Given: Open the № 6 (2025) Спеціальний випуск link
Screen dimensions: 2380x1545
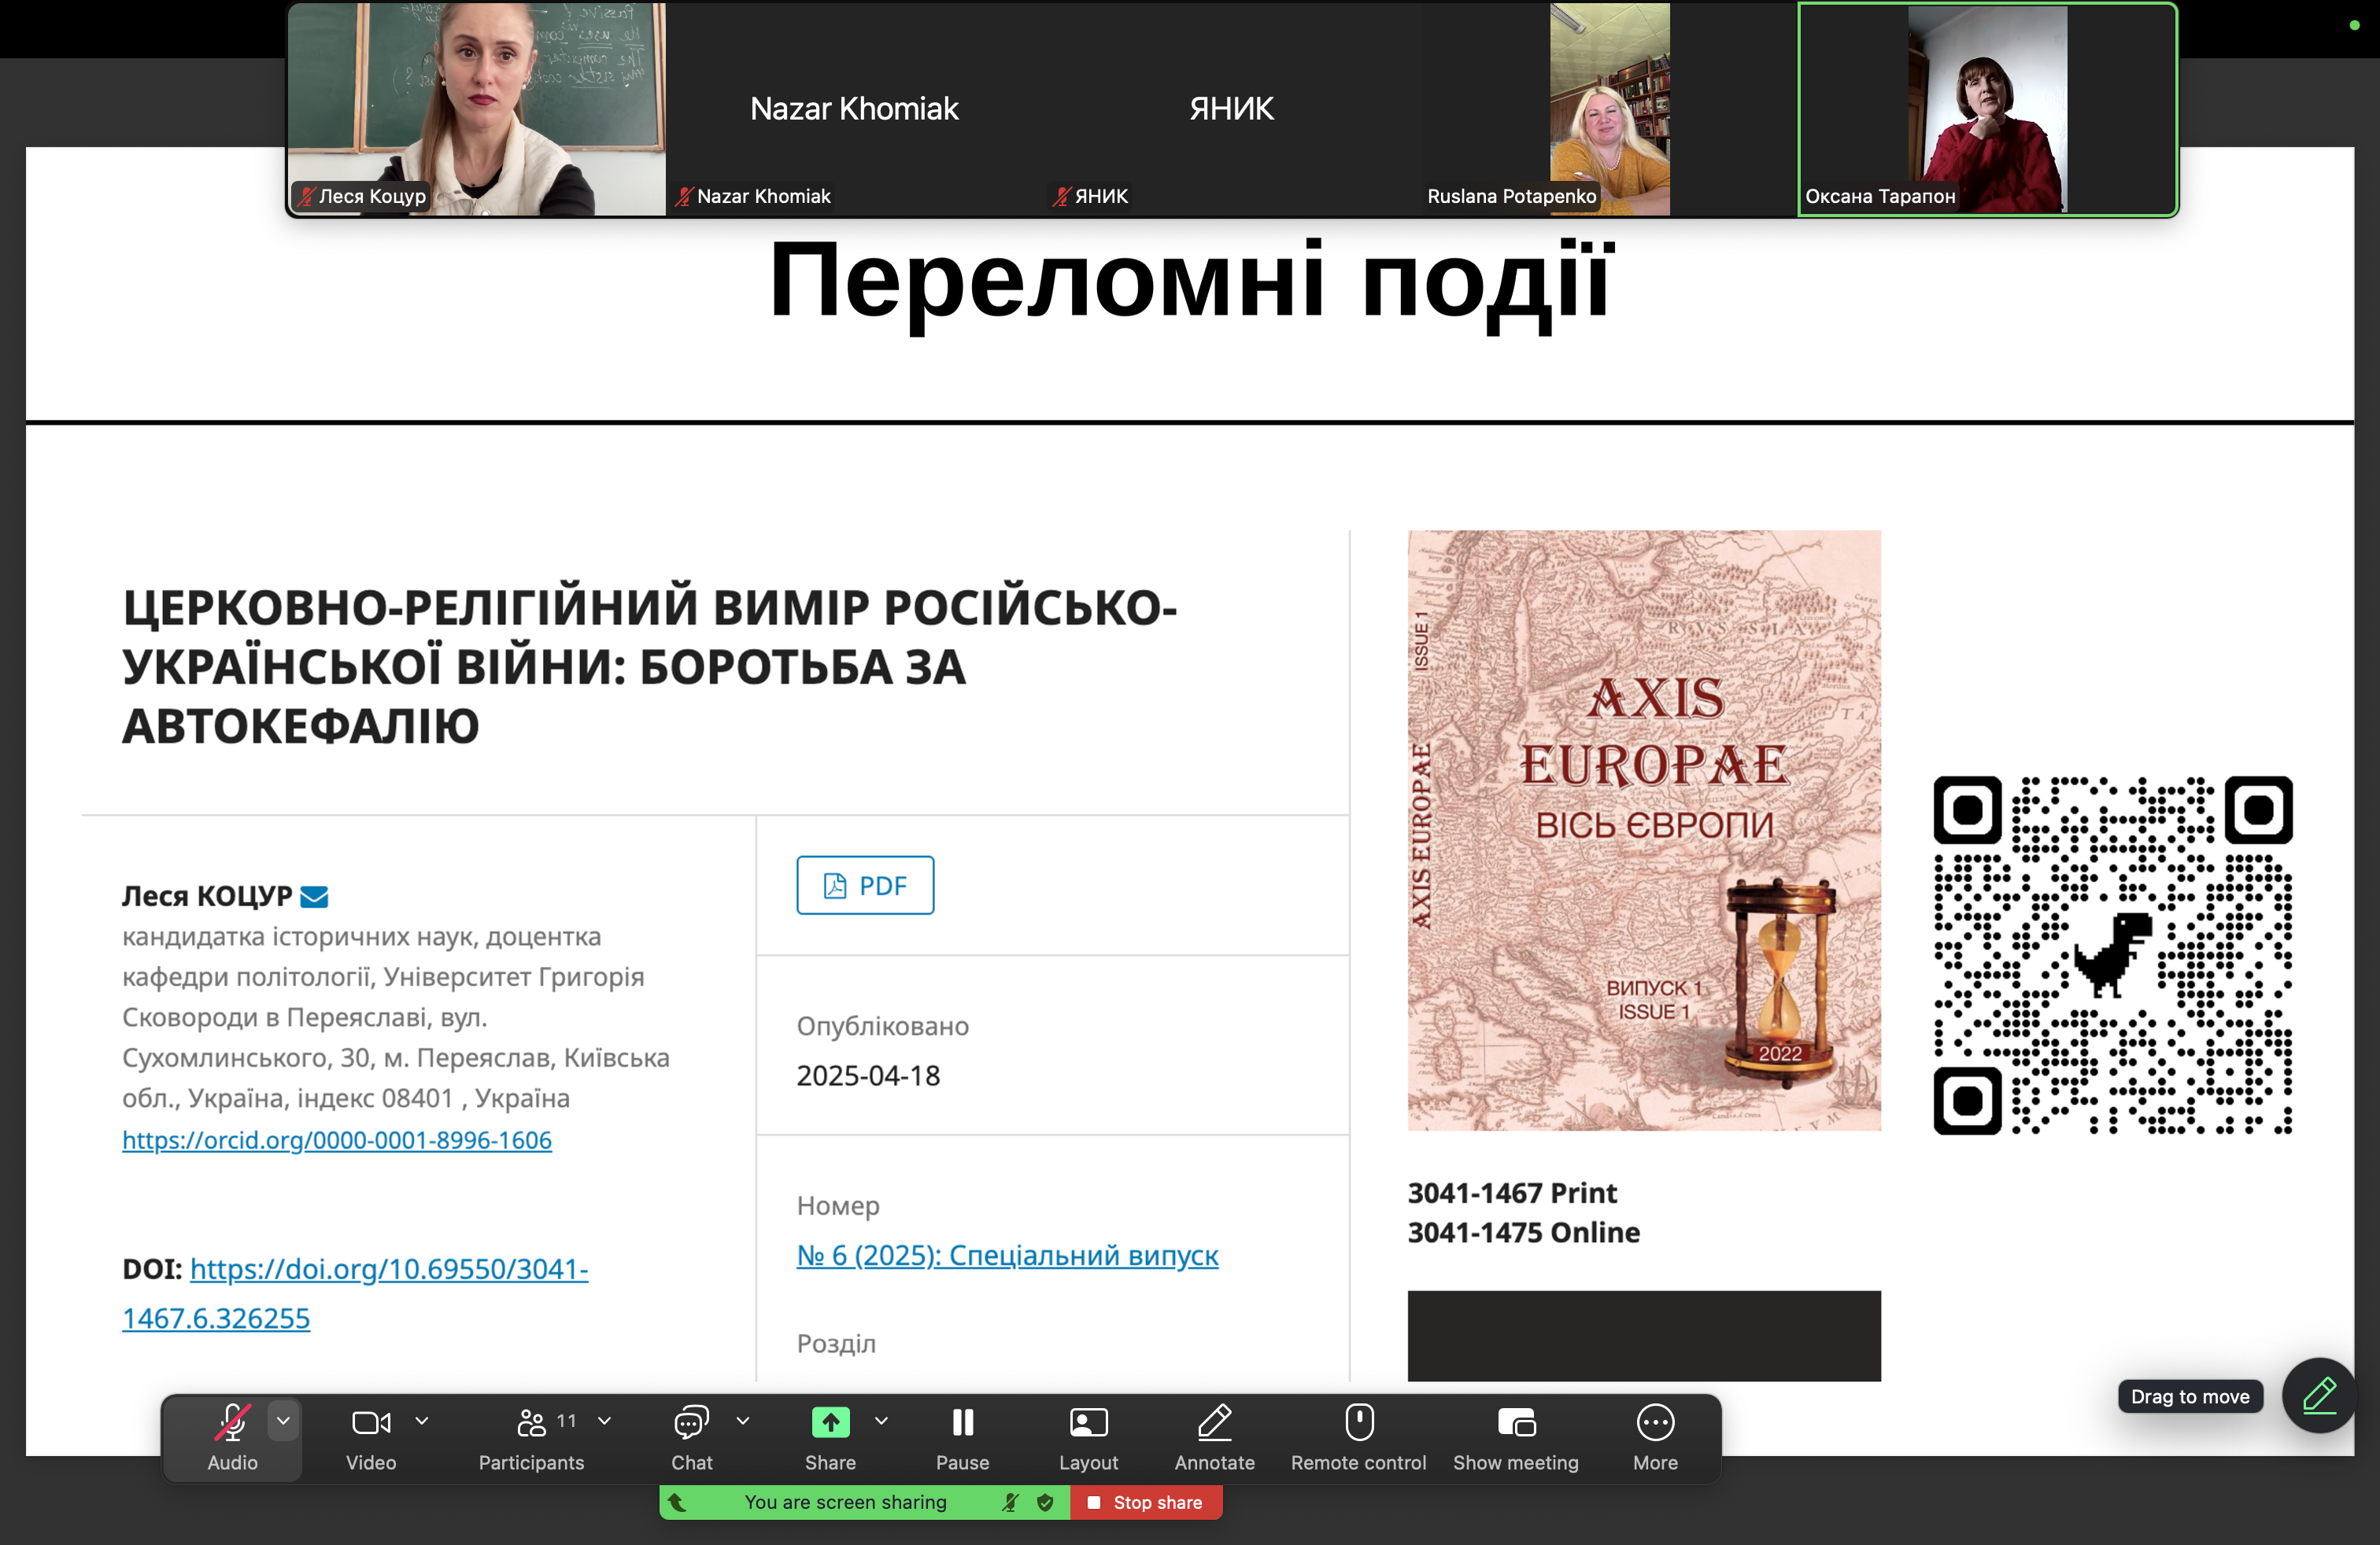Looking at the screenshot, I should point(1007,1256).
